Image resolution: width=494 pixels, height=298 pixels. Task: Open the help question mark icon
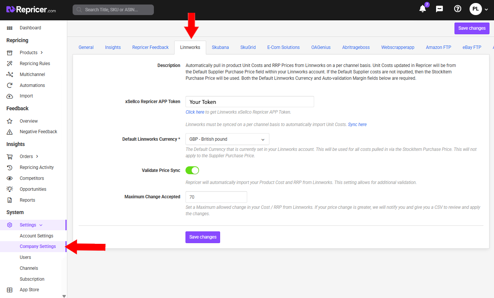coord(458,9)
